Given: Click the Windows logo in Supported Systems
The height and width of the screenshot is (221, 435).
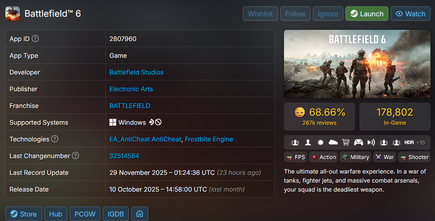Looking at the screenshot, I should [113, 122].
